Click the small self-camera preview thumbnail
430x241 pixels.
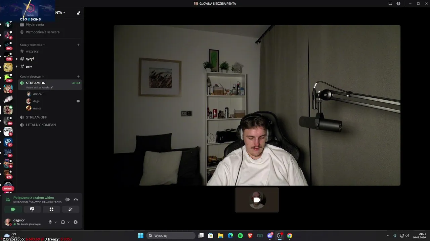(257, 200)
